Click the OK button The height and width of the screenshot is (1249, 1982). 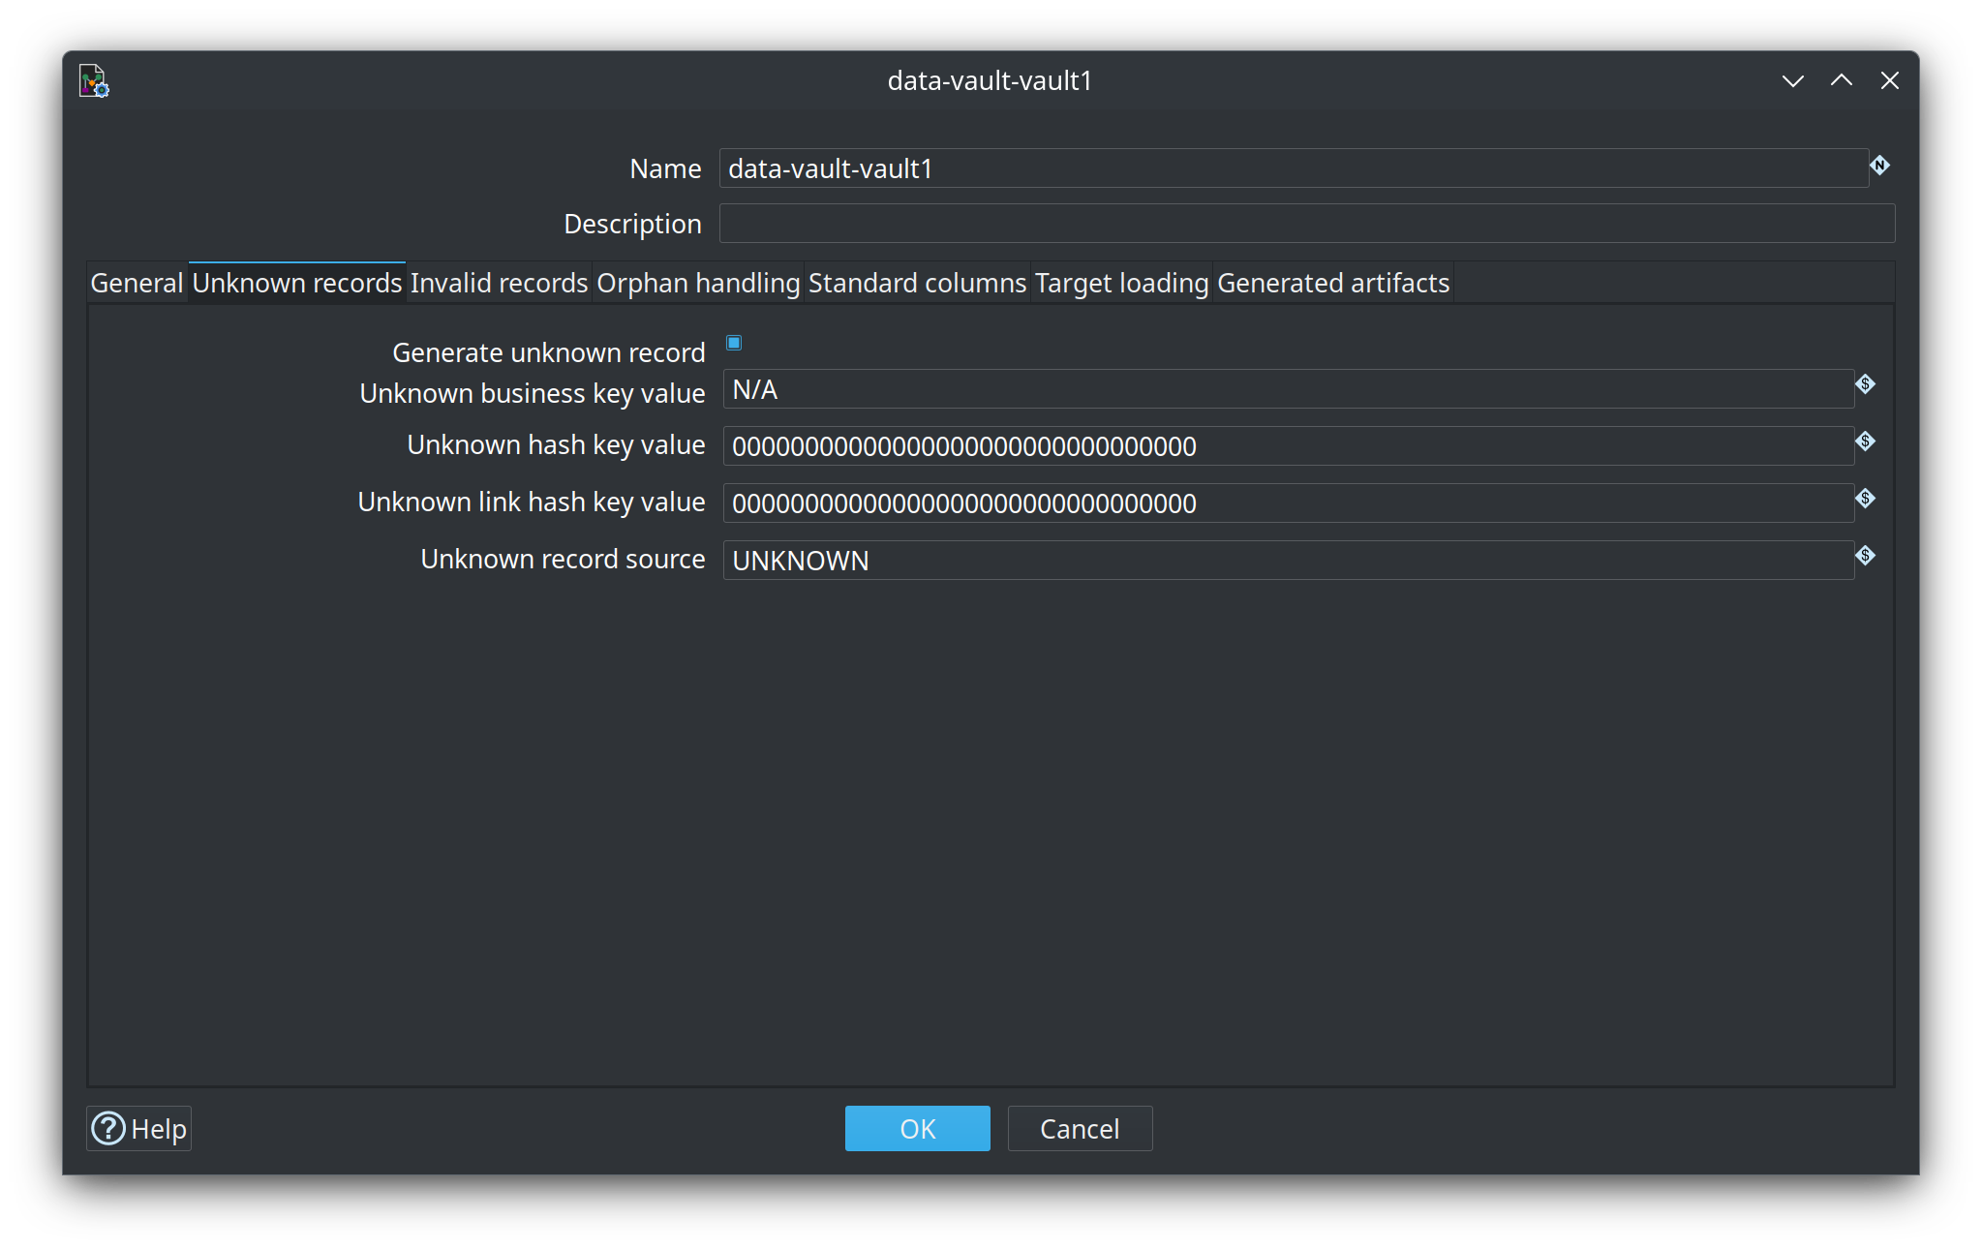coord(917,1129)
